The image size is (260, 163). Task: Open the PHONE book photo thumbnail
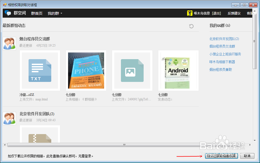pyautogui.click(x=86, y=70)
